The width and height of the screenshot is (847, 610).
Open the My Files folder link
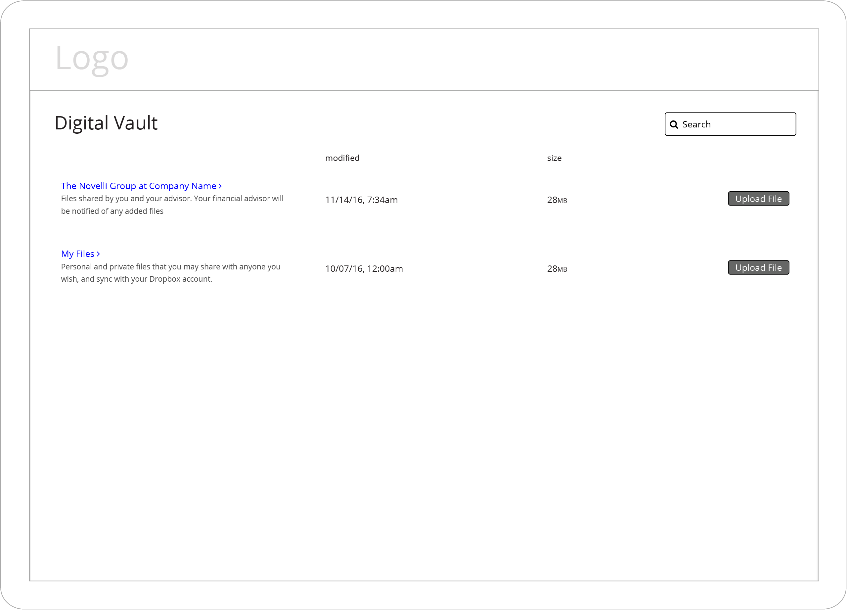tap(78, 254)
